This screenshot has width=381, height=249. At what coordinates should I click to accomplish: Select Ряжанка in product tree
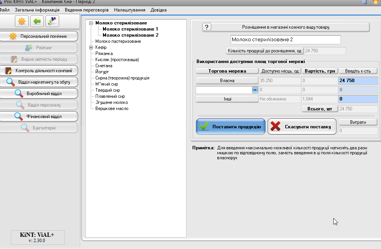coord(104,53)
